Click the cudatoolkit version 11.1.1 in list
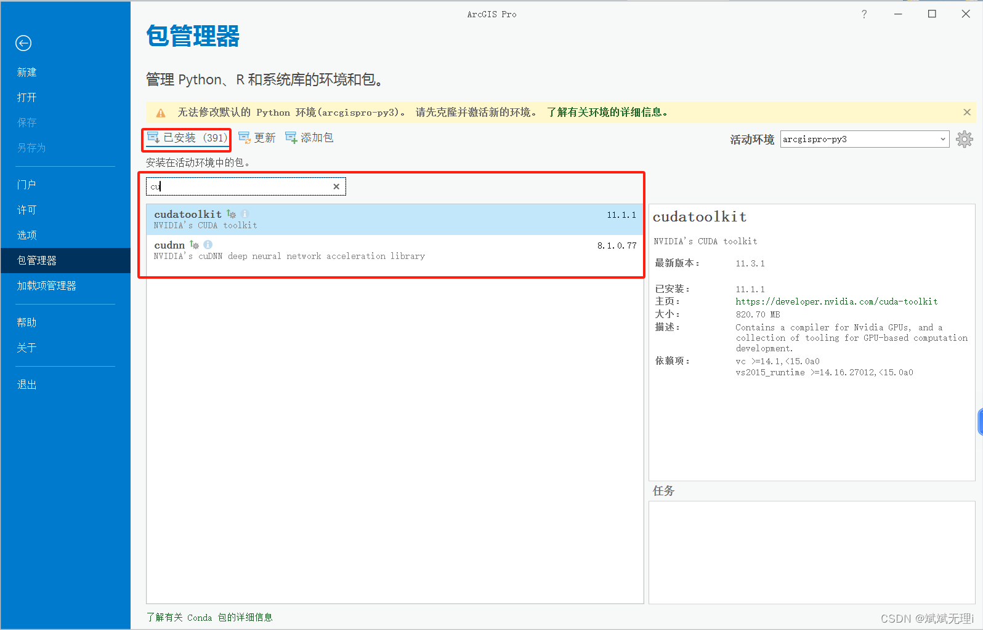983x630 pixels. click(x=621, y=215)
